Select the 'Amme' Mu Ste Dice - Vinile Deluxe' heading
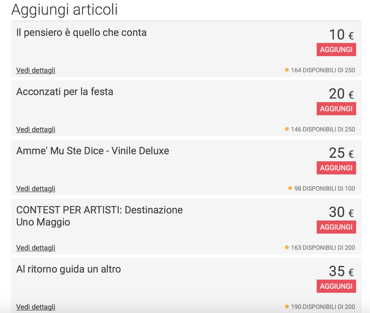This screenshot has width=370, height=313. pyautogui.click(x=92, y=151)
